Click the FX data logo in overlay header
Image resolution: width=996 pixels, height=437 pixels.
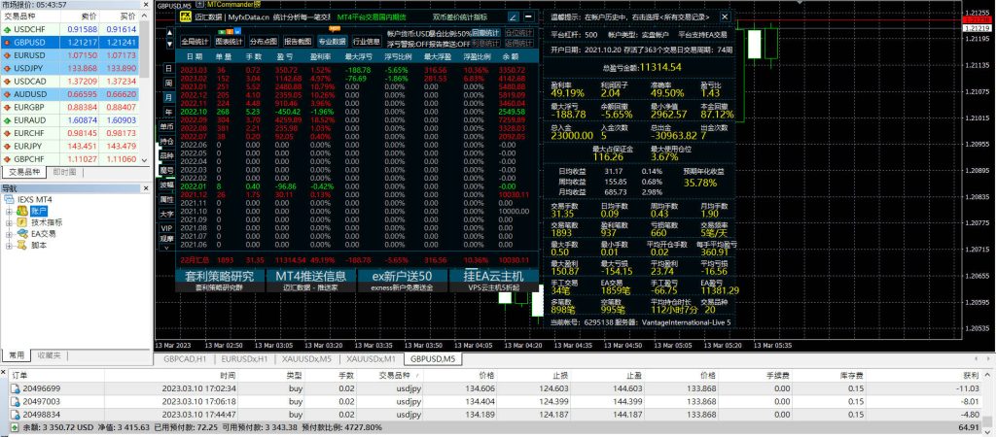click(186, 17)
